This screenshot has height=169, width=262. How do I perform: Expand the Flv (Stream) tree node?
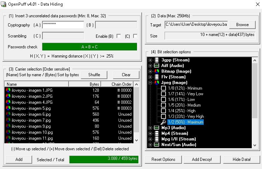tap(150, 77)
